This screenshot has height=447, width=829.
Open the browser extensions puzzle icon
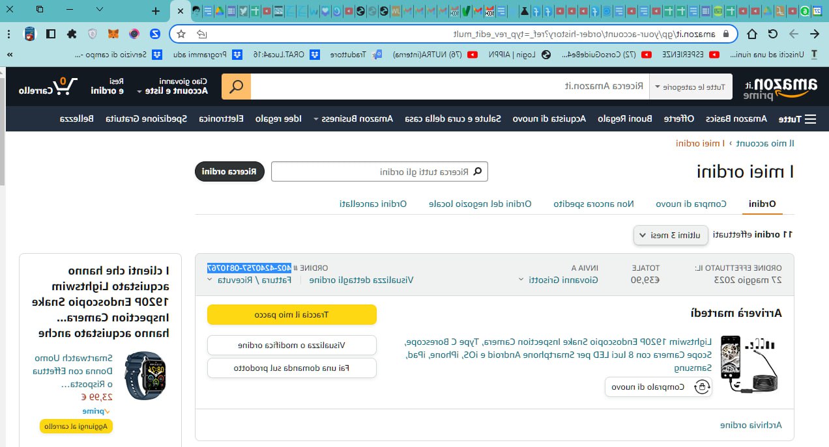pyautogui.click(x=72, y=34)
